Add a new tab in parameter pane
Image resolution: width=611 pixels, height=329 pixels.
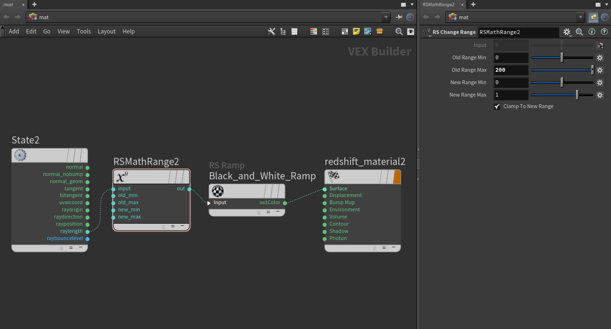[473, 4]
